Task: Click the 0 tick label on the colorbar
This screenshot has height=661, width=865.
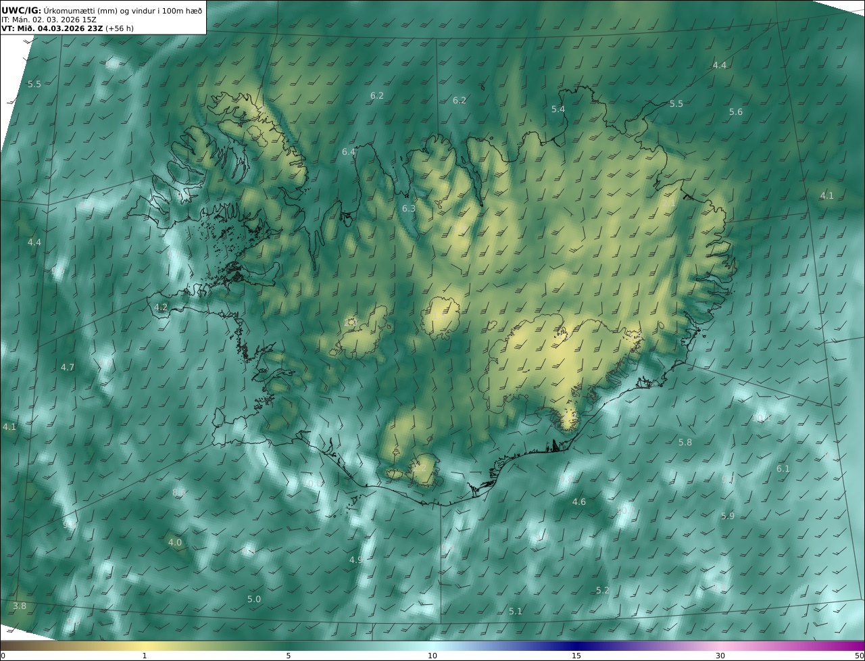Action: pyautogui.click(x=3, y=656)
